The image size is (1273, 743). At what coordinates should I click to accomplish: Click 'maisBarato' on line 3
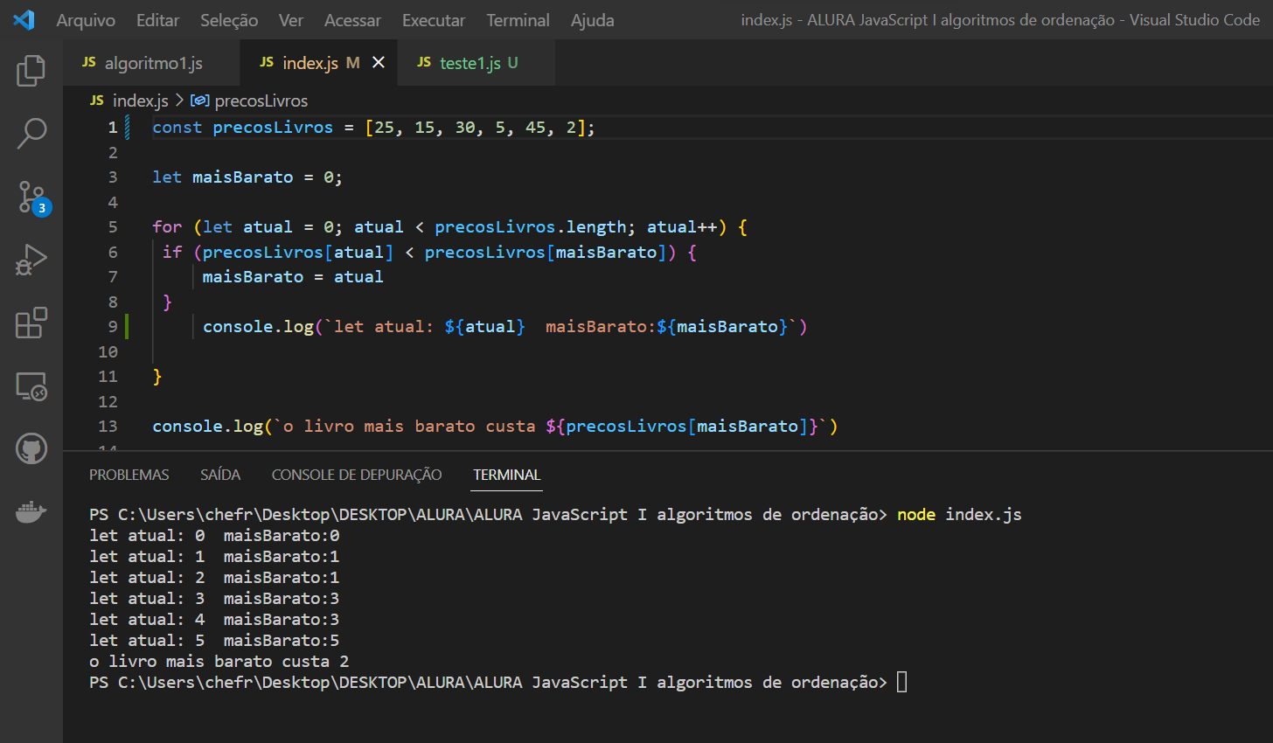tap(243, 177)
